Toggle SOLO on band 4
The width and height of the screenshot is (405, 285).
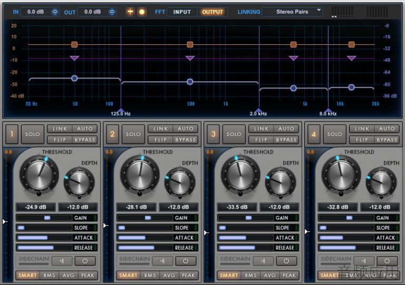coord(335,134)
